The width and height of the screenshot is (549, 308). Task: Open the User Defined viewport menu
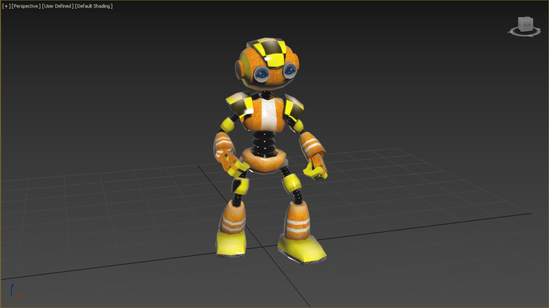click(57, 6)
